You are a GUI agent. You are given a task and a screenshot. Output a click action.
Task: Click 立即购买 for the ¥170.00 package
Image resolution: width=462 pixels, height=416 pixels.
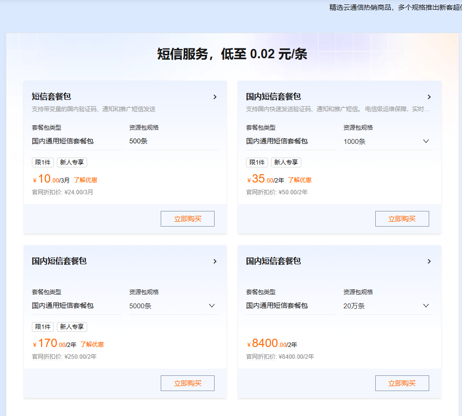click(188, 383)
